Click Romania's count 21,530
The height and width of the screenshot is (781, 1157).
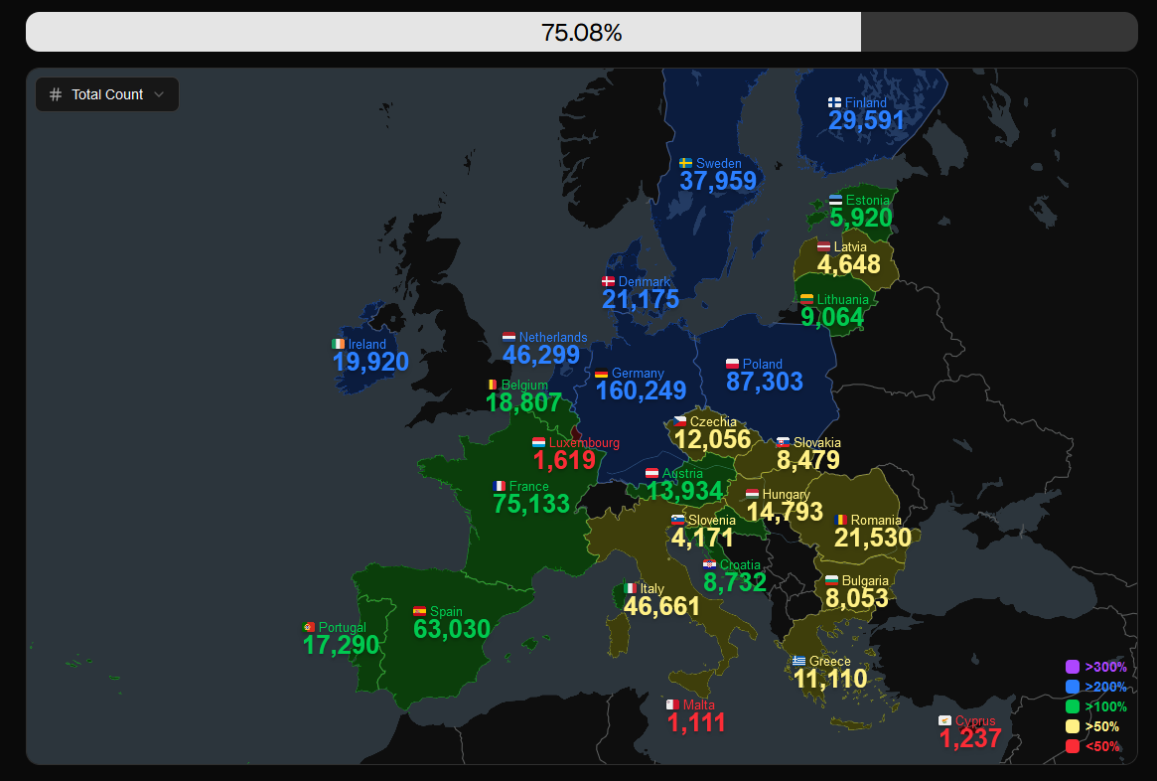click(873, 538)
